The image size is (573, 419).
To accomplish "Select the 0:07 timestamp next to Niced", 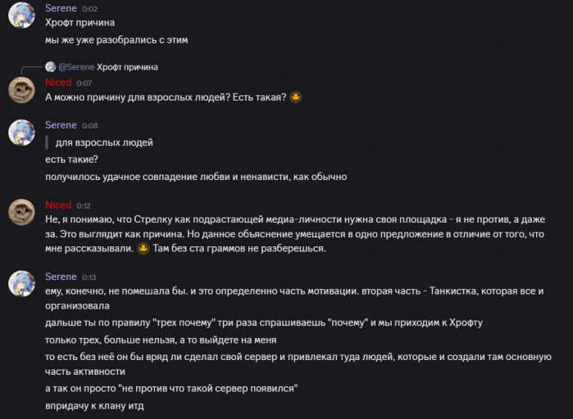I will click(84, 83).
